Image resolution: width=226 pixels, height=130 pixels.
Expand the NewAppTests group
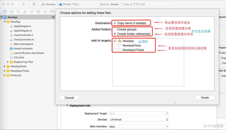(x=5, y=66)
